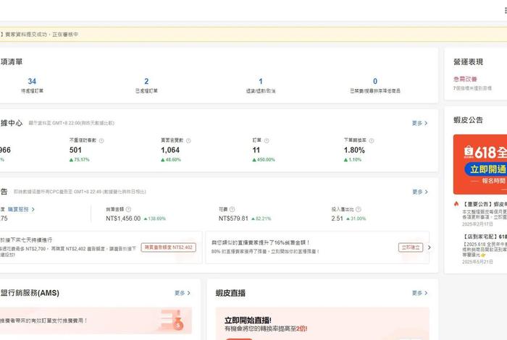Viewport: 507px width, 340px height.
Task: Select the 2.51 ROI value
Action: pos(337,218)
